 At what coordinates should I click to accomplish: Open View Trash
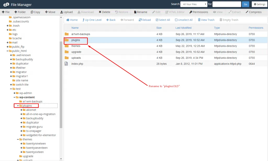point(206,20)
